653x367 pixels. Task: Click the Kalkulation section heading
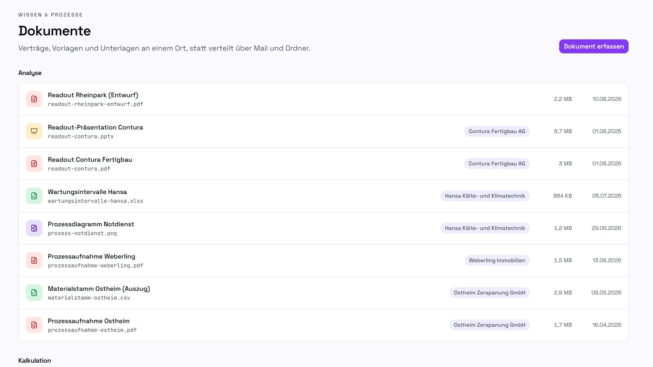point(35,360)
